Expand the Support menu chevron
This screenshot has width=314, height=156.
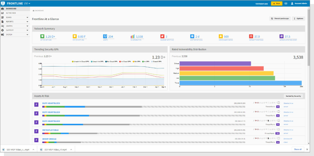point(27,30)
